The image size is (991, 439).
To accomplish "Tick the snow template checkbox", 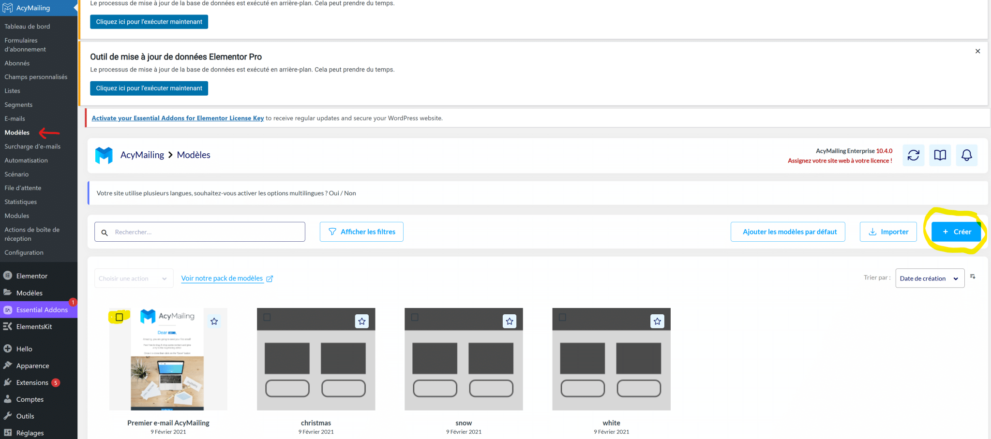I will pyautogui.click(x=415, y=317).
